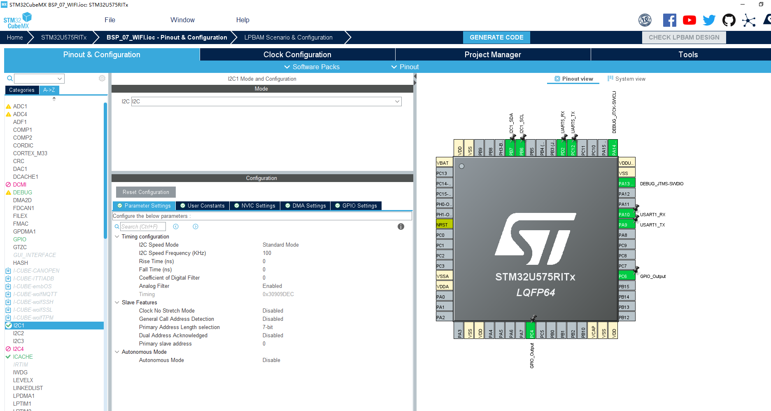Click the ADC1 warning icon
Image resolution: width=771 pixels, height=411 pixels.
pos(8,106)
